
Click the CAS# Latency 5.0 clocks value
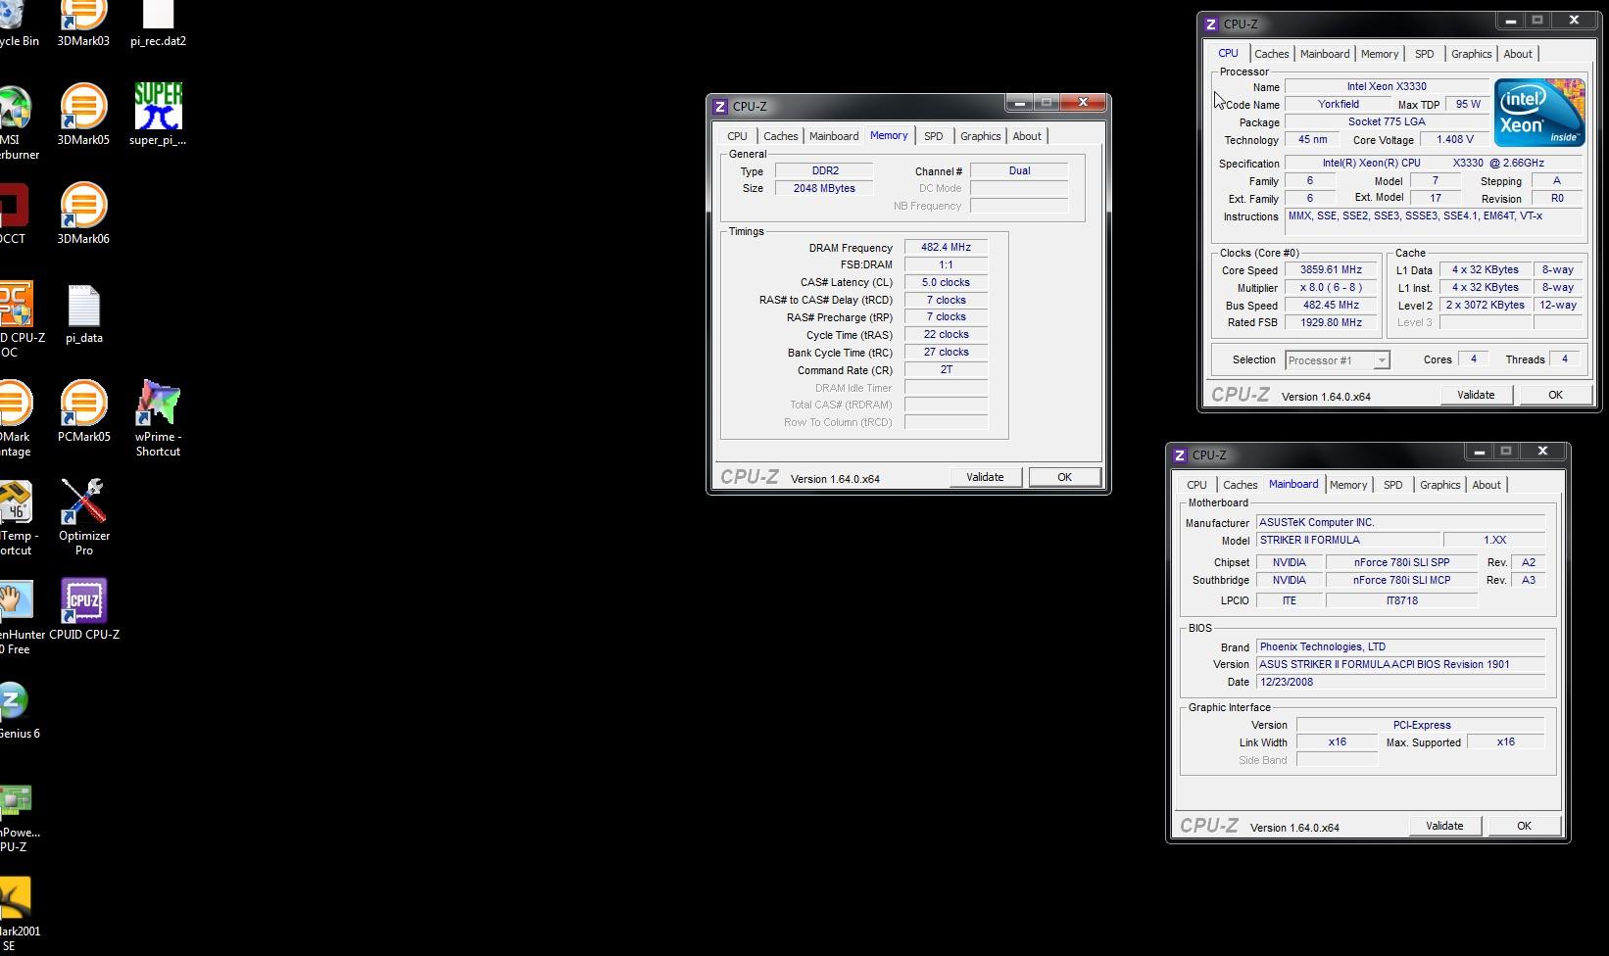click(946, 282)
